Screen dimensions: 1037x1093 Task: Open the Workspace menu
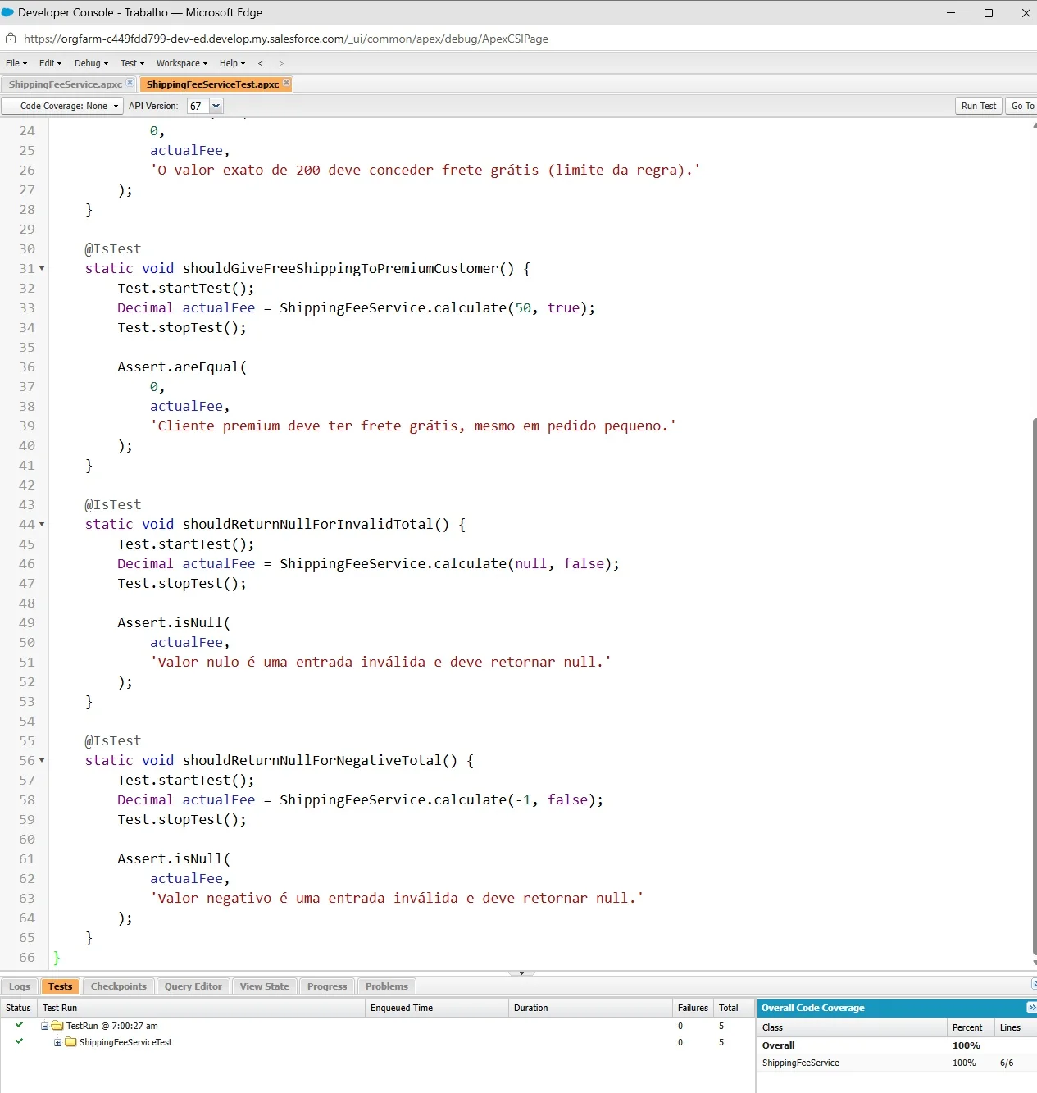[x=182, y=63]
